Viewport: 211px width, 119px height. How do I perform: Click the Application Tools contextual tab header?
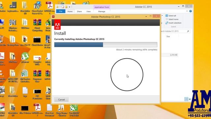click(x=102, y=7)
